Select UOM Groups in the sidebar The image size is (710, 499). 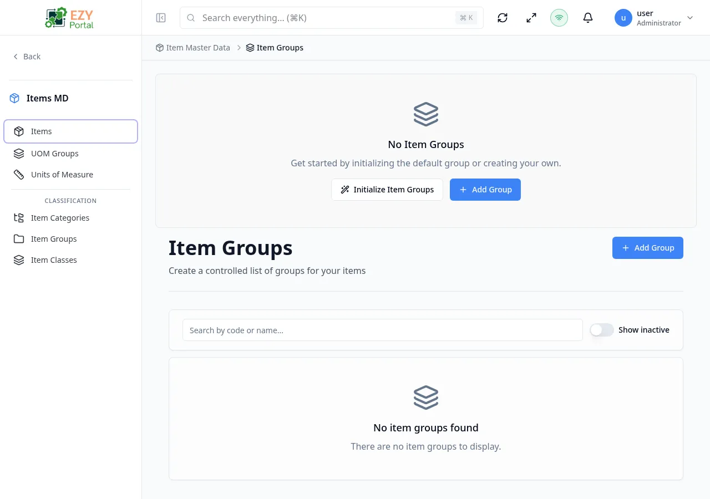point(54,154)
